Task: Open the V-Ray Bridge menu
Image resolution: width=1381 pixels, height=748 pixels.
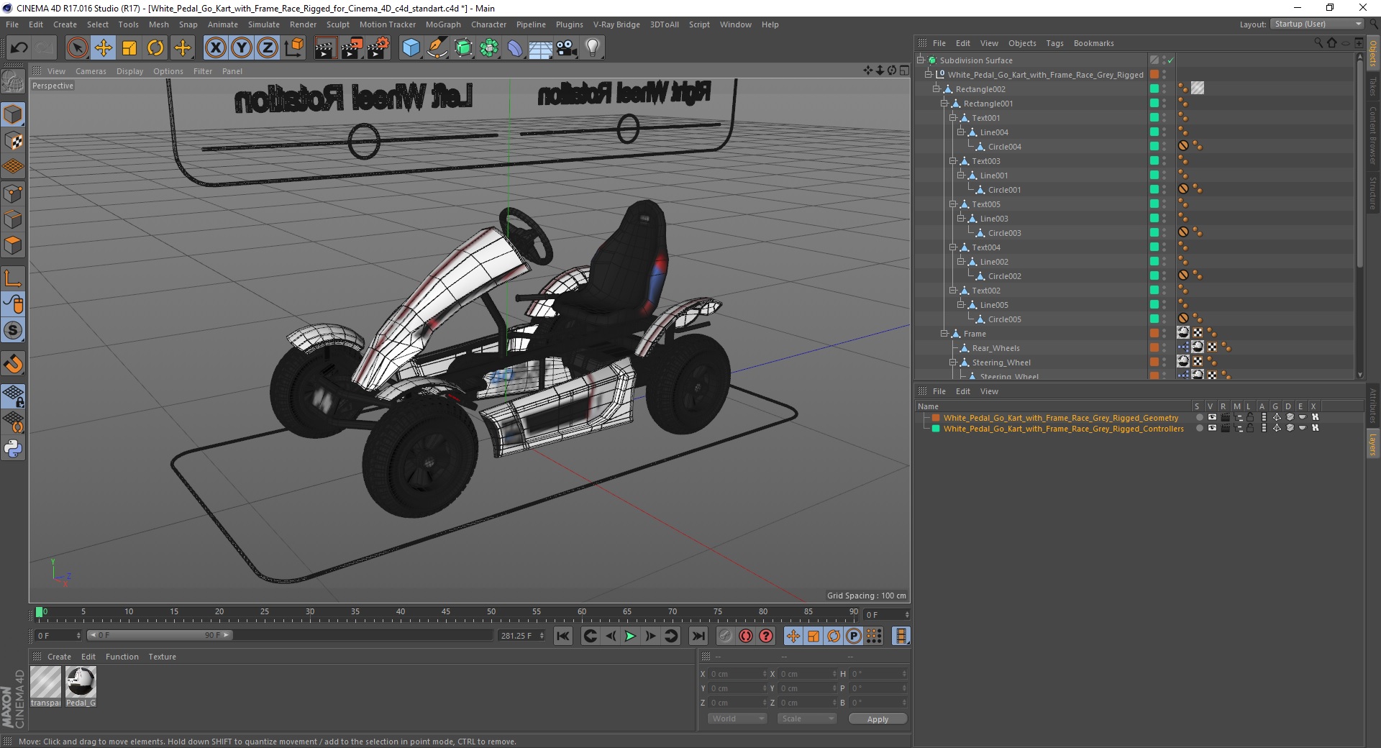Action: [x=616, y=24]
